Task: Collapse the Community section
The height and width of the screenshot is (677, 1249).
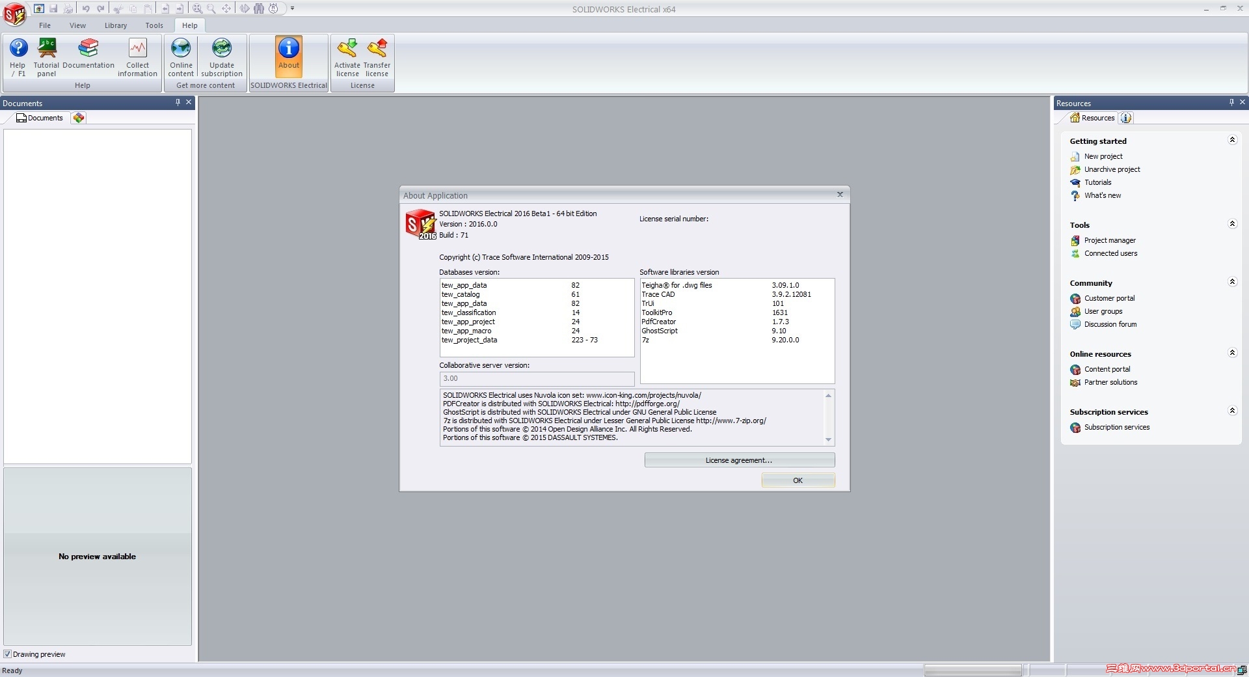Action: click(1232, 282)
